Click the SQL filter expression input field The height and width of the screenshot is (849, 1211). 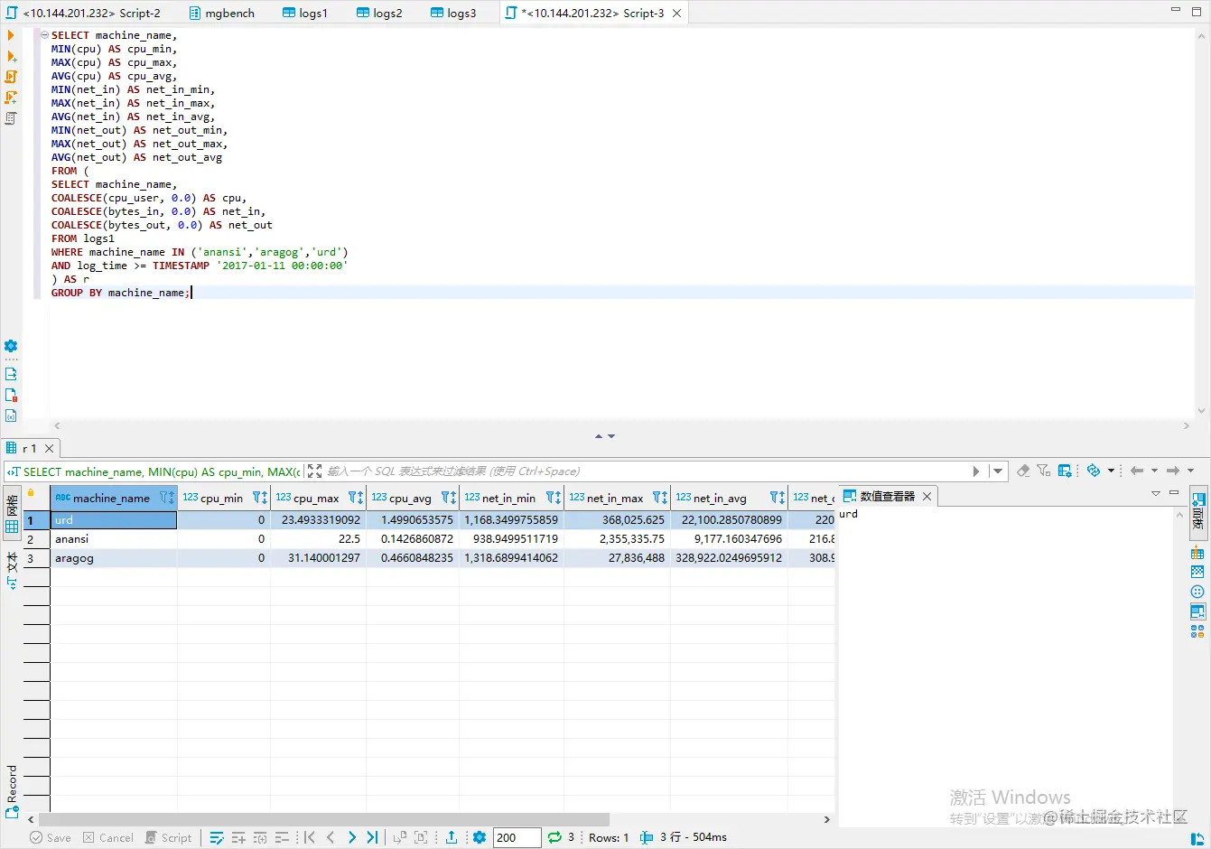(646, 471)
